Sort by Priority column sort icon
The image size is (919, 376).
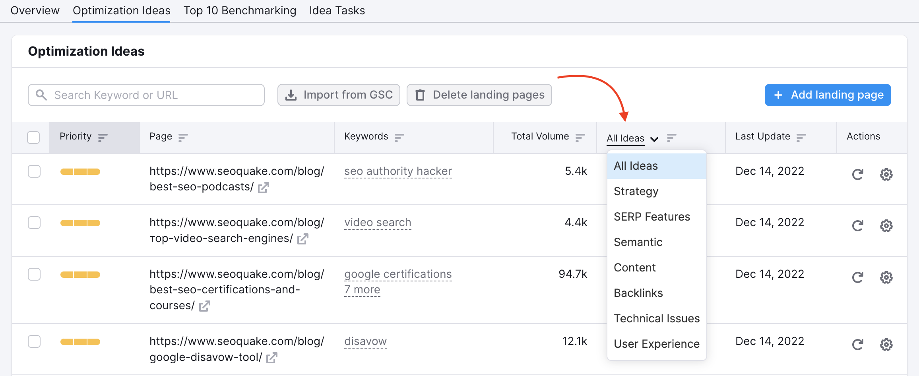click(103, 138)
